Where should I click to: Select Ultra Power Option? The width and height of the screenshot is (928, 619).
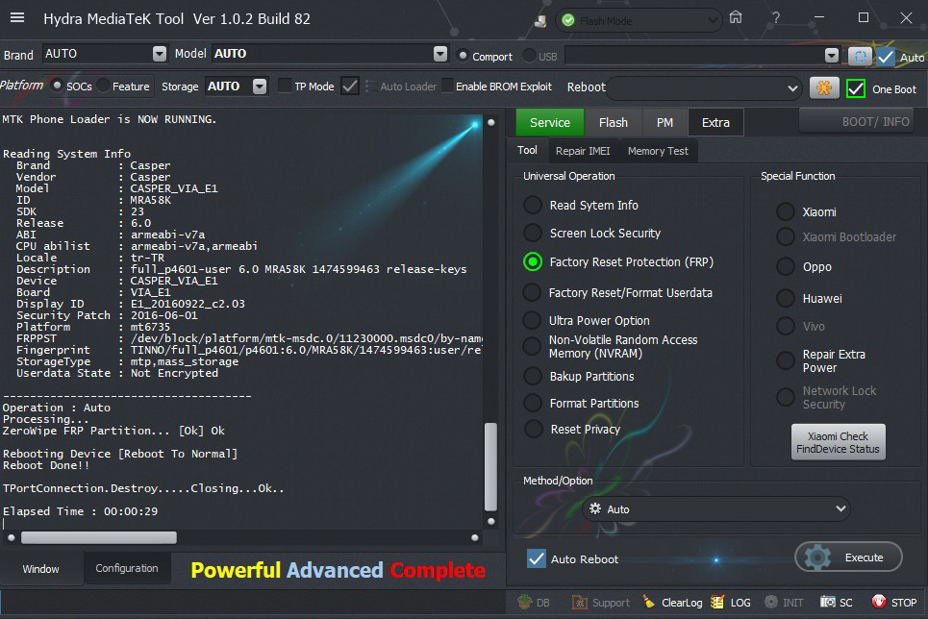tap(532, 320)
